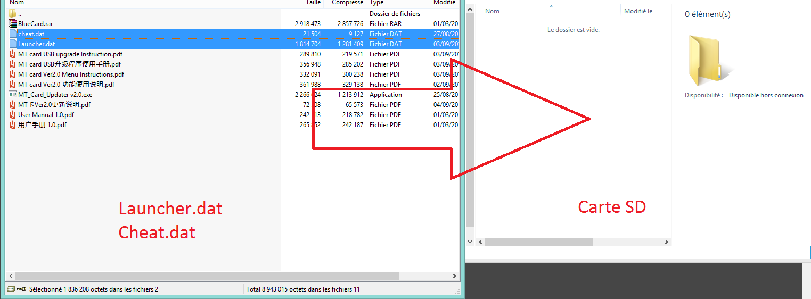Click the Launcher.dat file icon

click(13, 44)
